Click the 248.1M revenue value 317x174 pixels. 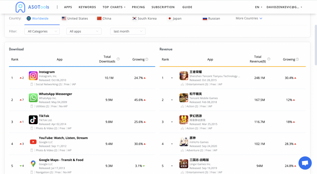point(260,78)
